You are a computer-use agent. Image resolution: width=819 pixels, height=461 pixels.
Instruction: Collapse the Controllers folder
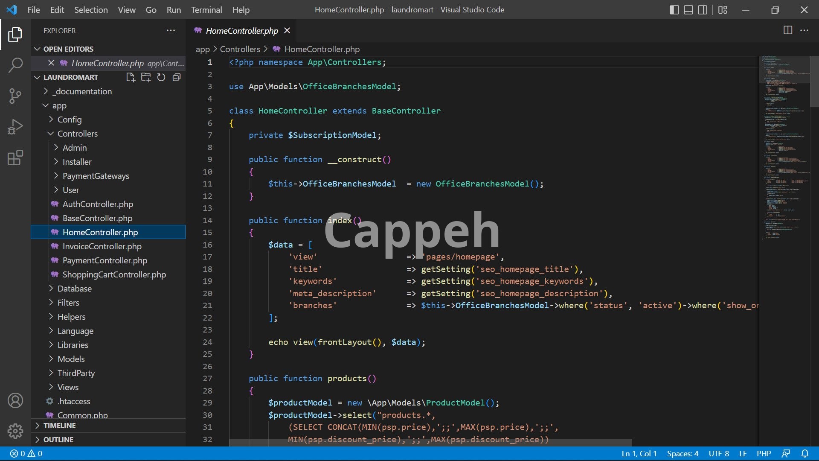pyautogui.click(x=77, y=134)
